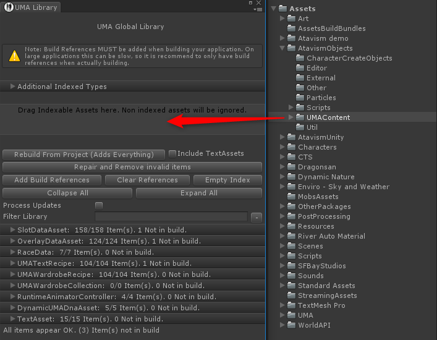Click the TextMesh Pro folder icon

click(x=292, y=305)
